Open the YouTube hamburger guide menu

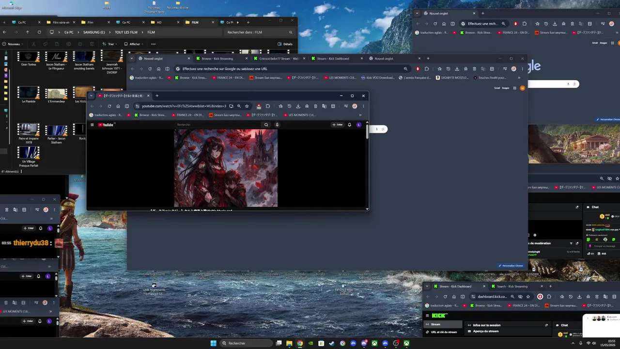[92, 125]
